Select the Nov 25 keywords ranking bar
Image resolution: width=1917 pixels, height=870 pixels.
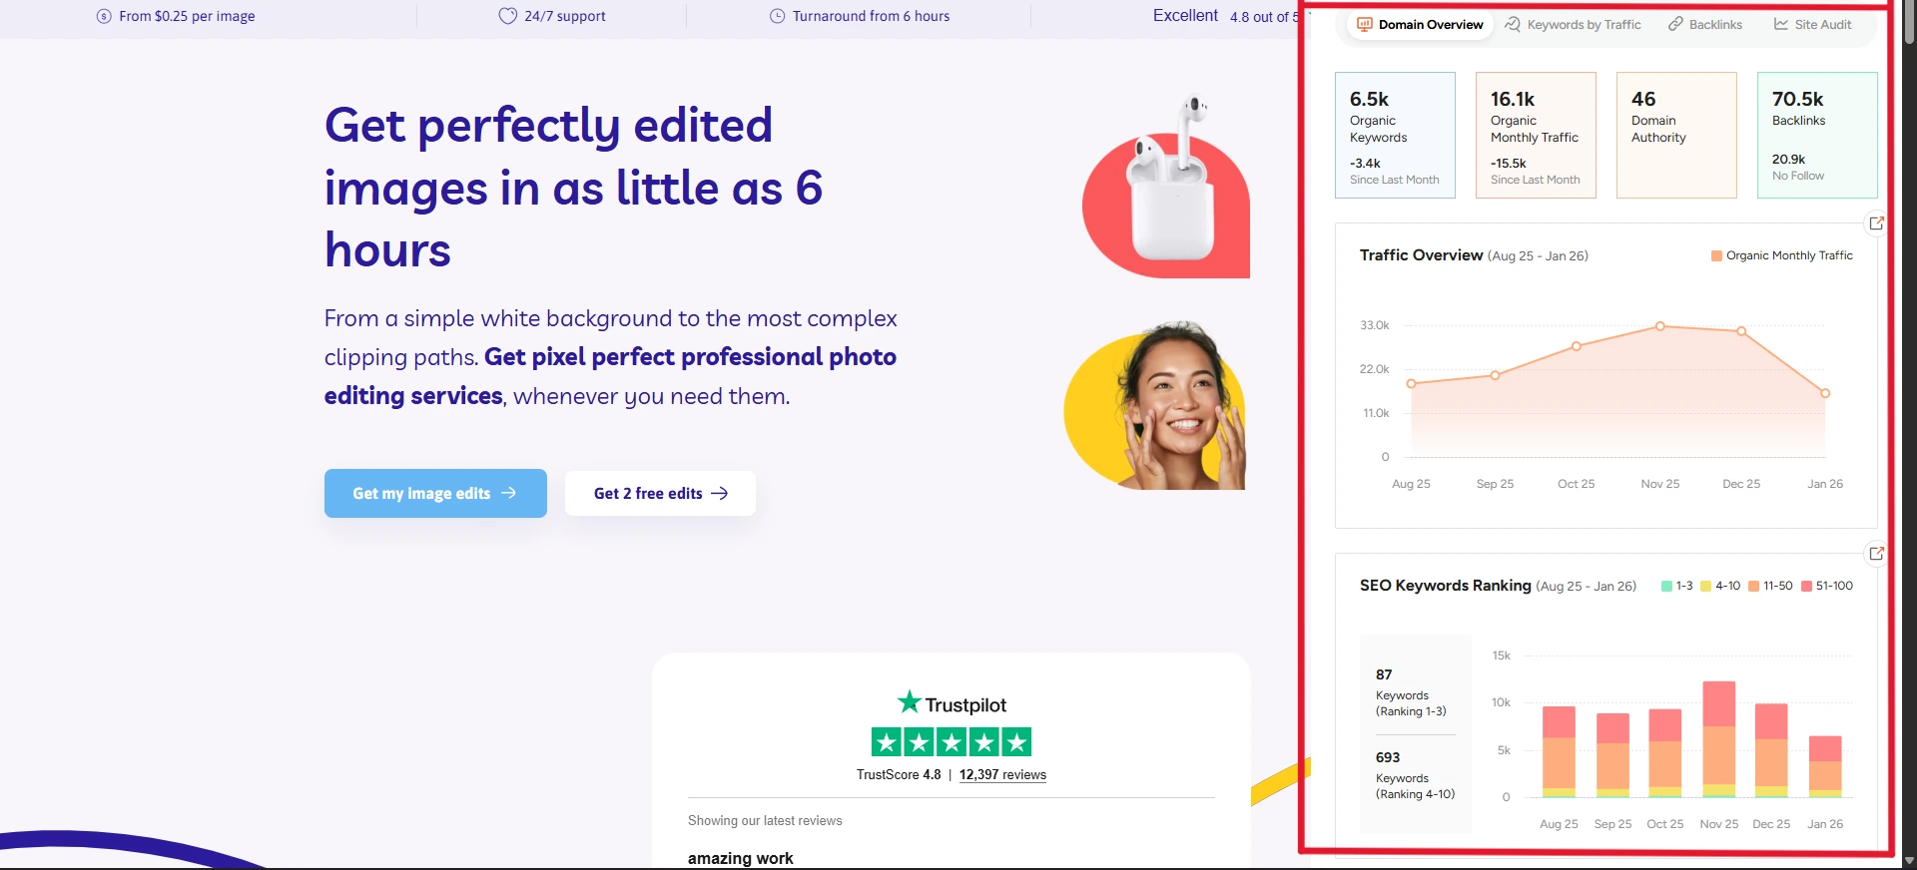point(1718,738)
